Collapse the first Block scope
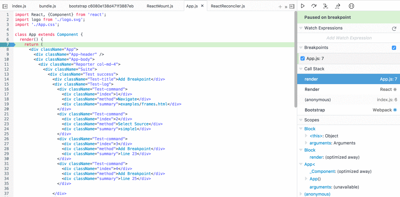This screenshot has height=197, width=400. pyautogui.click(x=301, y=129)
